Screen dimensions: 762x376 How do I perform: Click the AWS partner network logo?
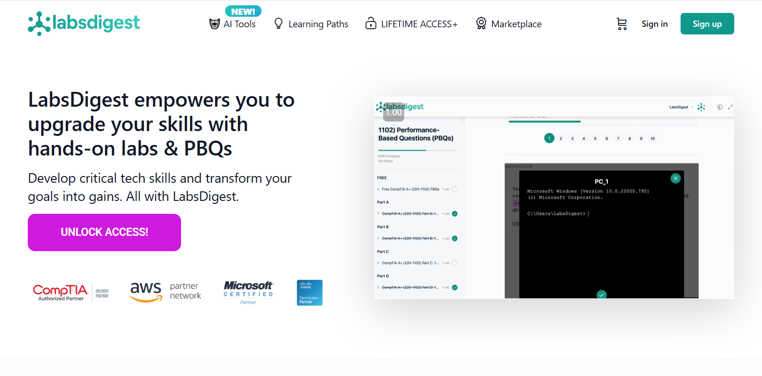[x=166, y=292]
